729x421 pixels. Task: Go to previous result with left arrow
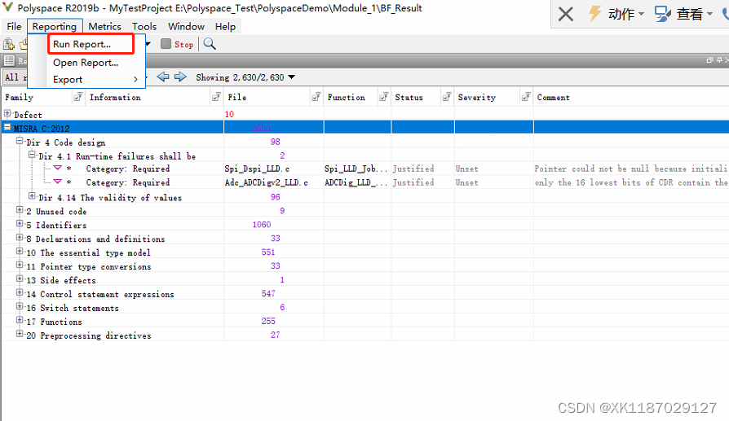[163, 77]
